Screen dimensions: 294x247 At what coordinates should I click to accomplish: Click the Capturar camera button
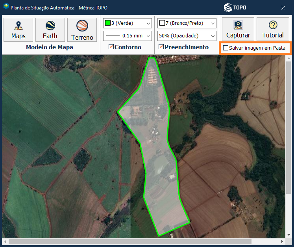[x=238, y=29]
